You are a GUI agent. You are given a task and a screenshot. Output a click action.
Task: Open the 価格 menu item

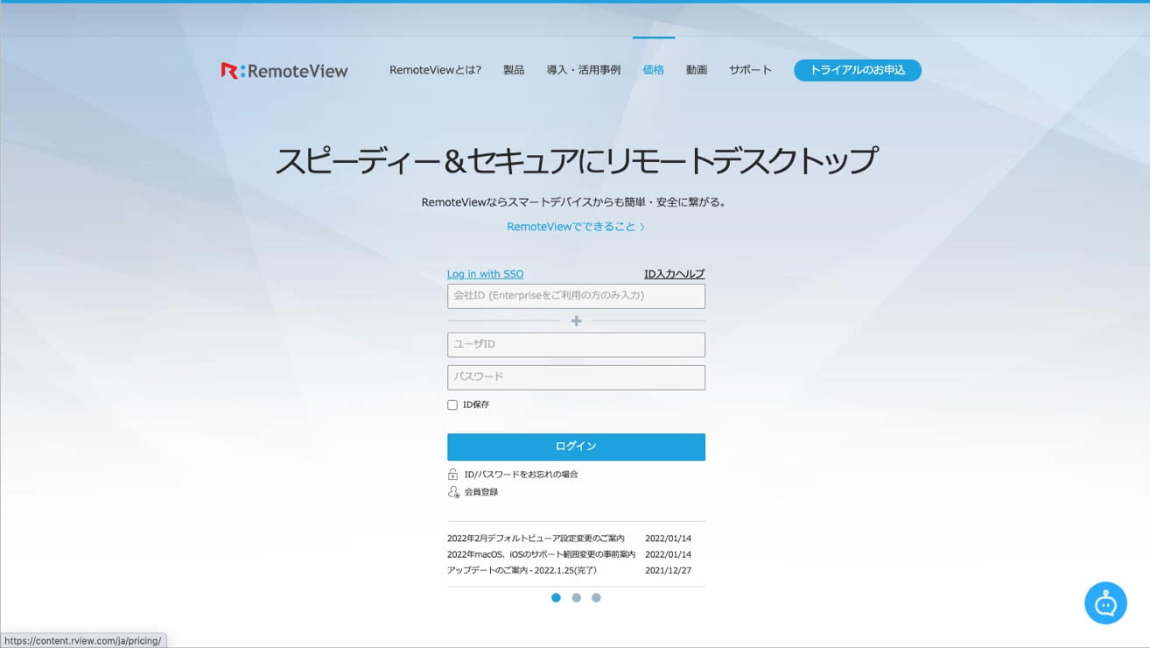click(x=654, y=70)
